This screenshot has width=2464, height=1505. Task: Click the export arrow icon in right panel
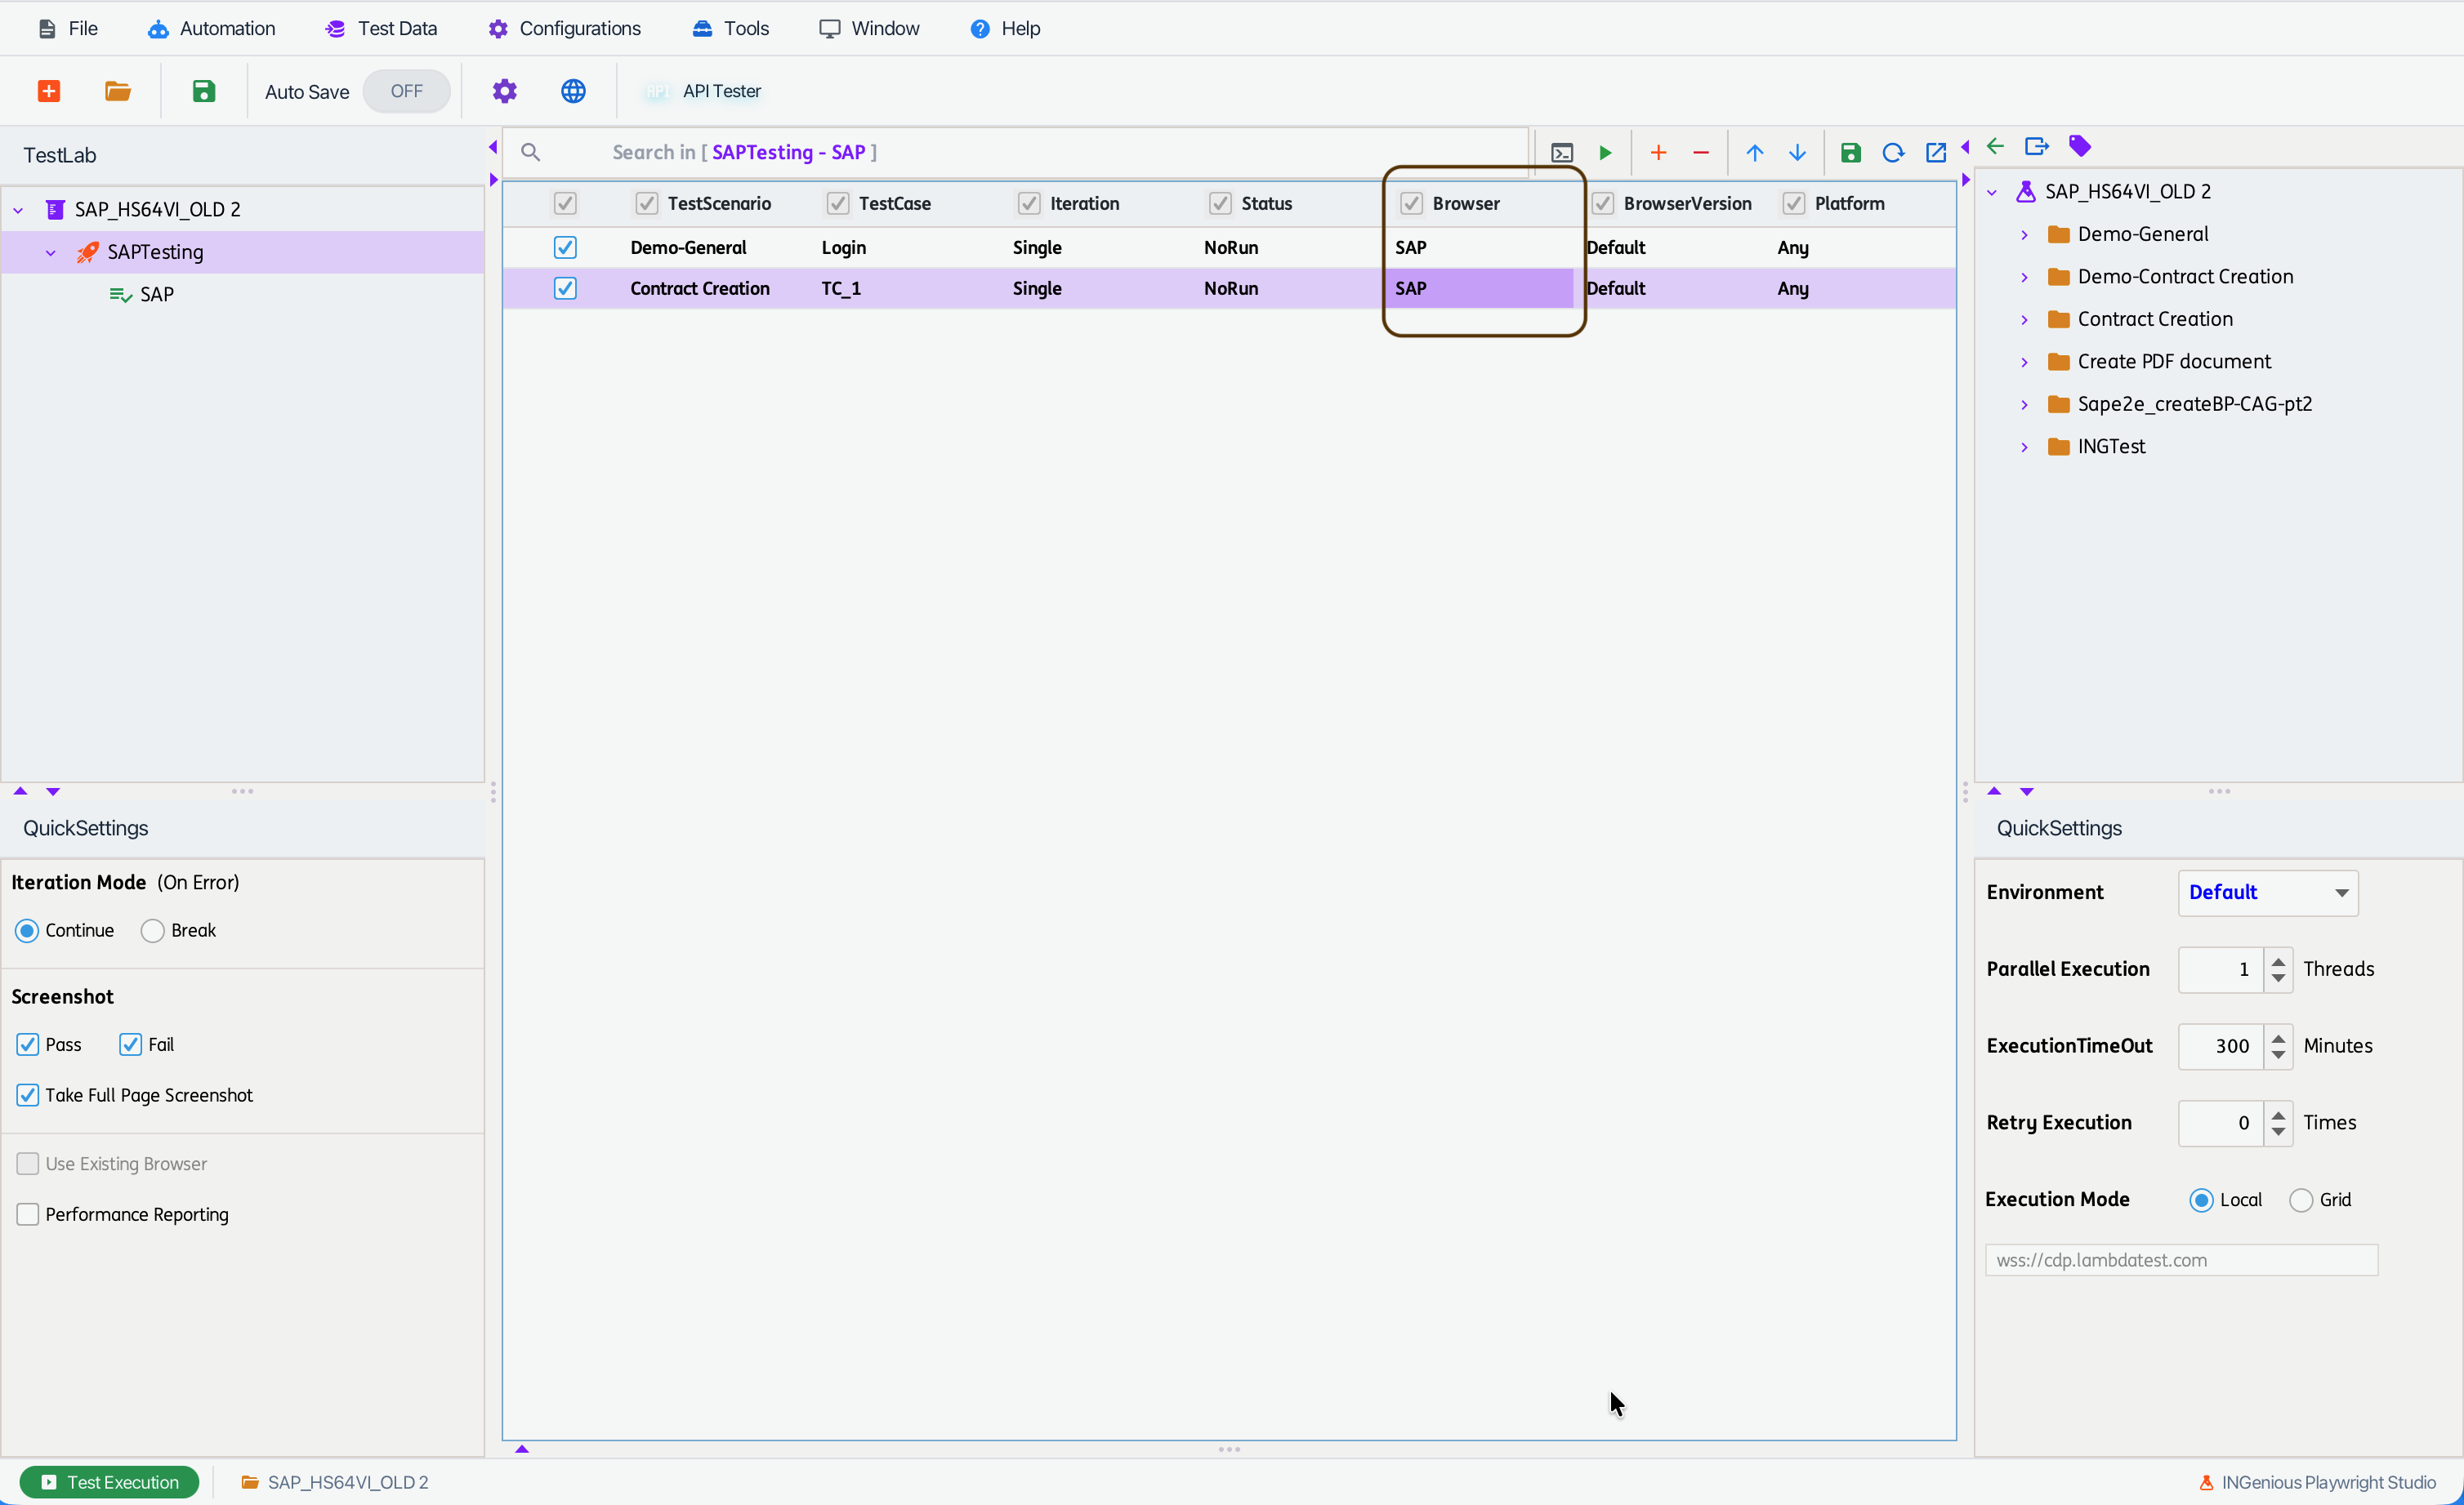tap(2037, 147)
